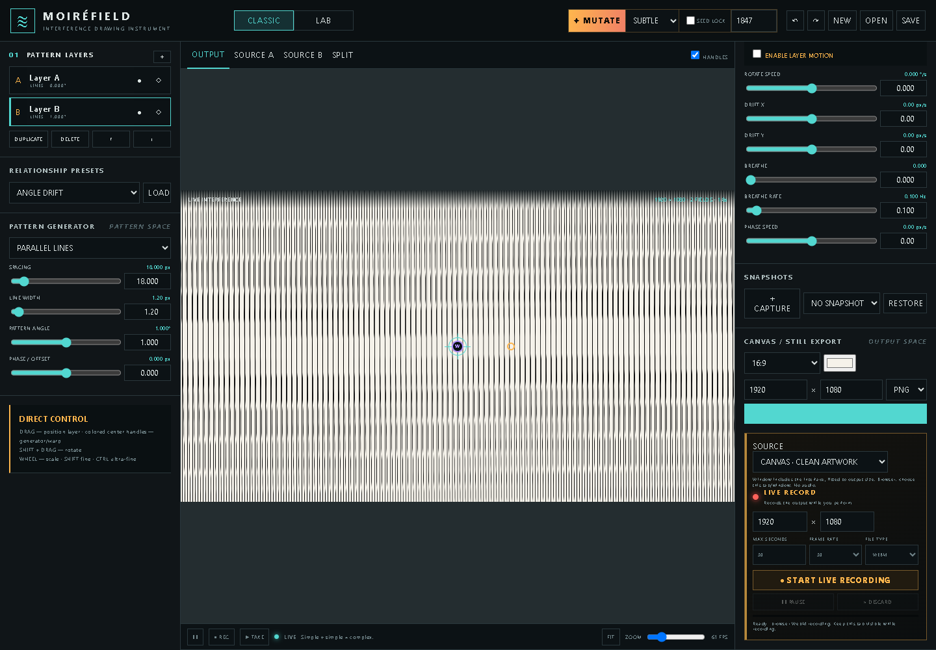Switch to the Output tab

[x=208, y=55]
